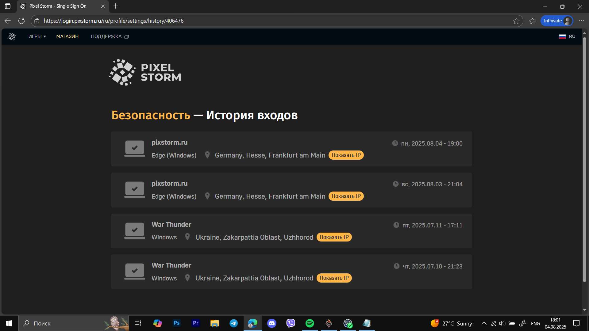Image resolution: width=589 pixels, height=331 pixels.
Task: Show hidden system tray icons chevron
Action: (484, 323)
